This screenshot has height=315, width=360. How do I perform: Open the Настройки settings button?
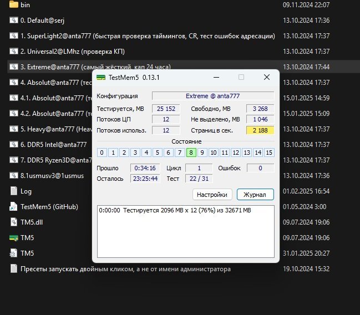point(212,195)
